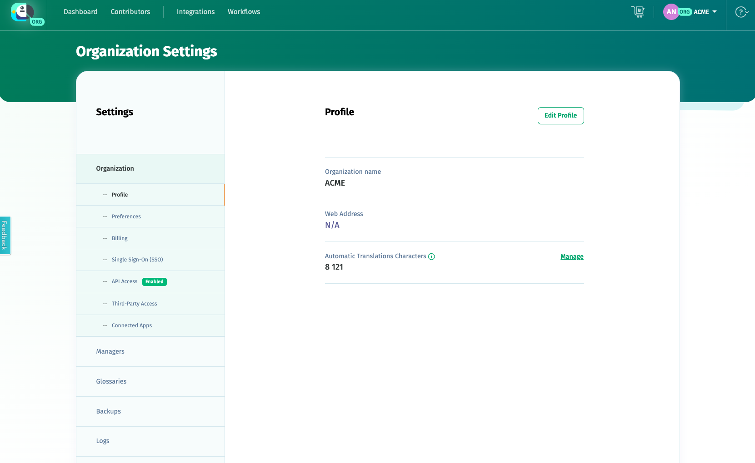Click the ACME organization name value
Viewport: 755px width, 463px height.
coord(335,183)
